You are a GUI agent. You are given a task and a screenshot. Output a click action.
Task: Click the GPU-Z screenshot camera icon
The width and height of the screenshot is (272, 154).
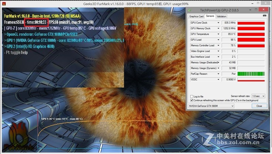[264, 16]
